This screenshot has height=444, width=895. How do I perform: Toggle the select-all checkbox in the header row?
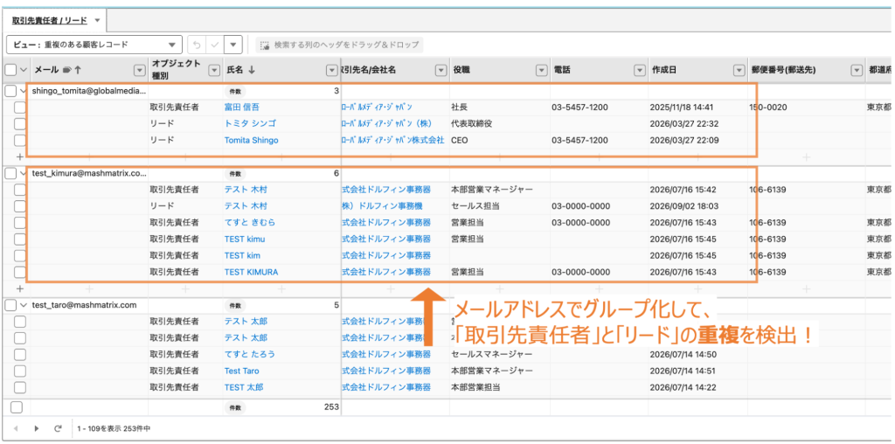click(x=10, y=70)
